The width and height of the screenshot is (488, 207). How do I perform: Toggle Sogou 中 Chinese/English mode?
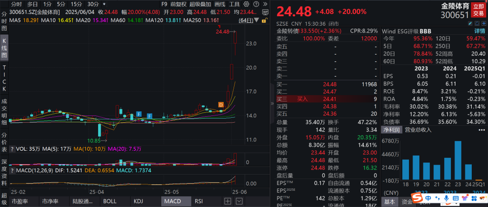click(428, 198)
